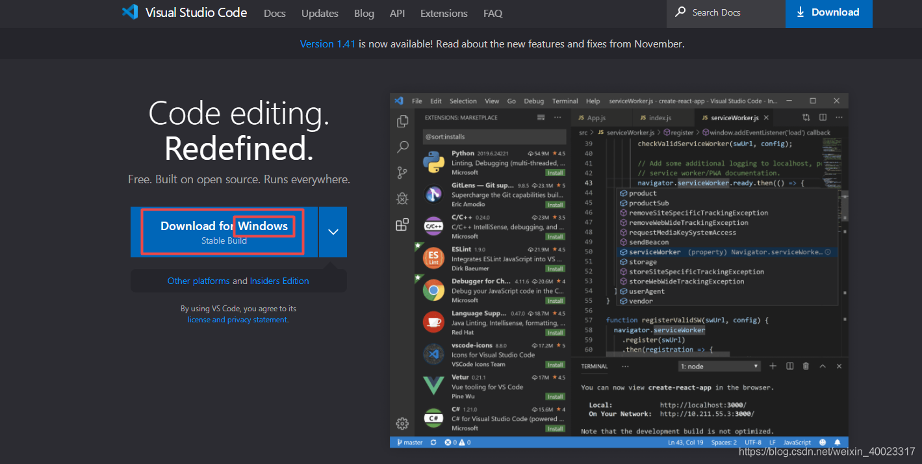Open the File menu in the editor
This screenshot has width=922, height=464.
417,101
